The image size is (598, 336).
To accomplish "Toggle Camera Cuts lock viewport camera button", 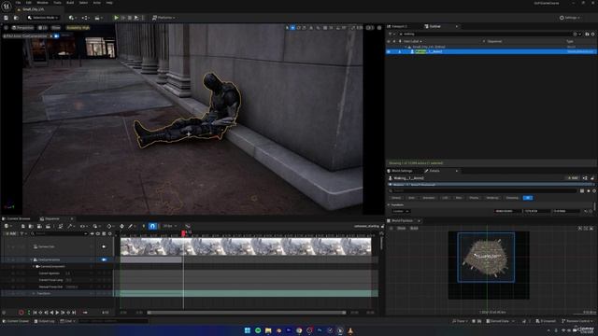I will [104, 246].
